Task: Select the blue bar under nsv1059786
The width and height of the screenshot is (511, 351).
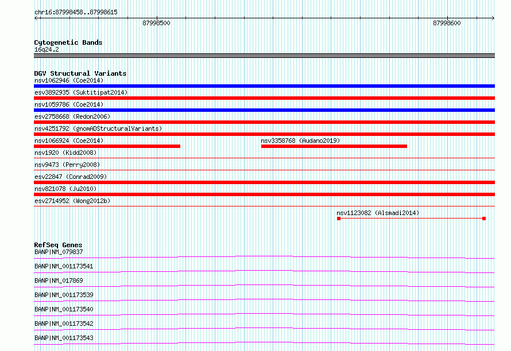Action: click(264, 110)
